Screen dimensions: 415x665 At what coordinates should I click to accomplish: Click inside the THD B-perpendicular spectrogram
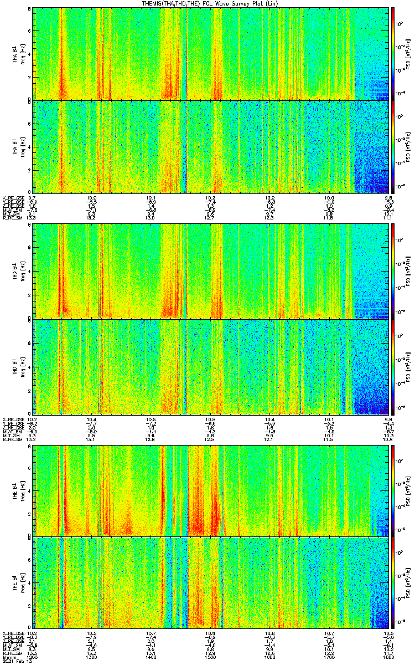tap(210, 272)
